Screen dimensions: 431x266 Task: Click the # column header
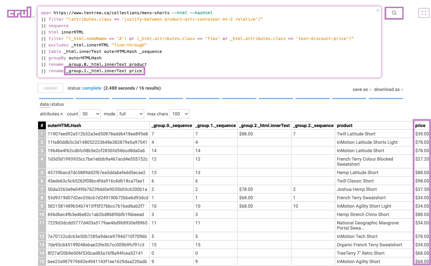42,125
